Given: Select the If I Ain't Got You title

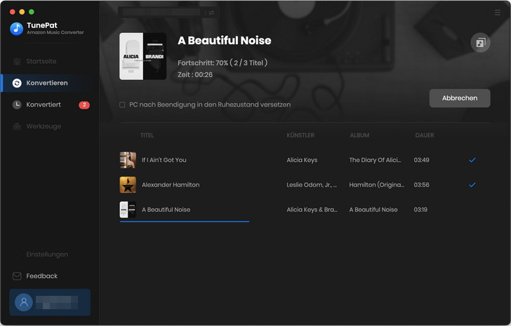Looking at the screenshot, I should (x=164, y=160).
